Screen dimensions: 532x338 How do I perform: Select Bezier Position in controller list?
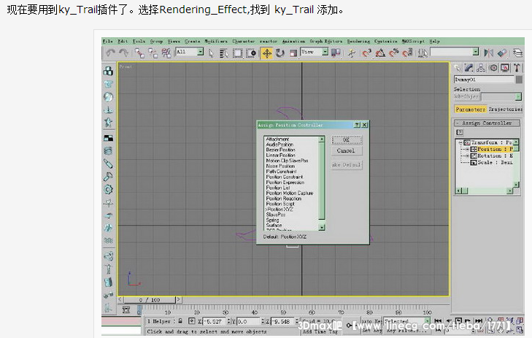(280, 150)
